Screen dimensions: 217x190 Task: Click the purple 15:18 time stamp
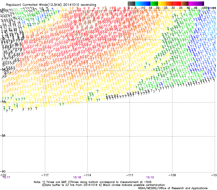coord(77,177)
